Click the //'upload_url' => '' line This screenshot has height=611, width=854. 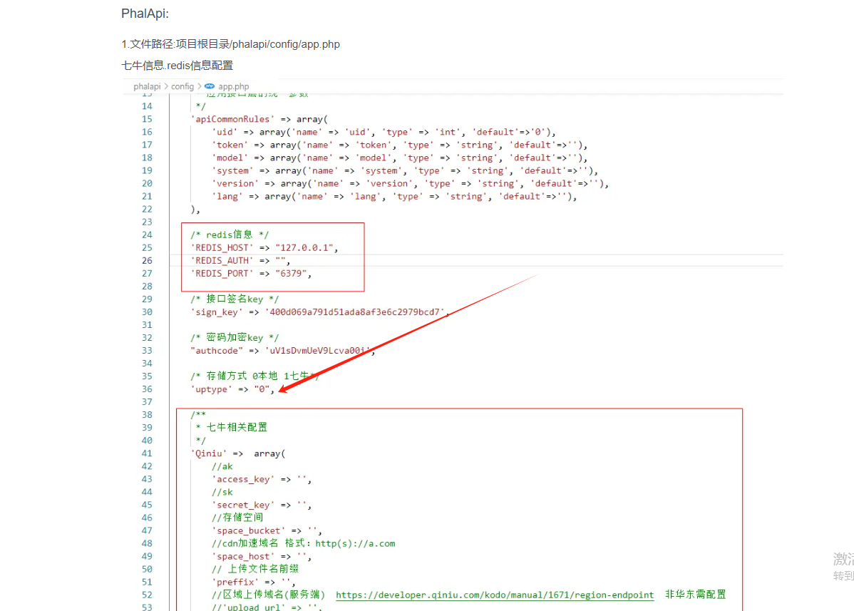pos(267,607)
